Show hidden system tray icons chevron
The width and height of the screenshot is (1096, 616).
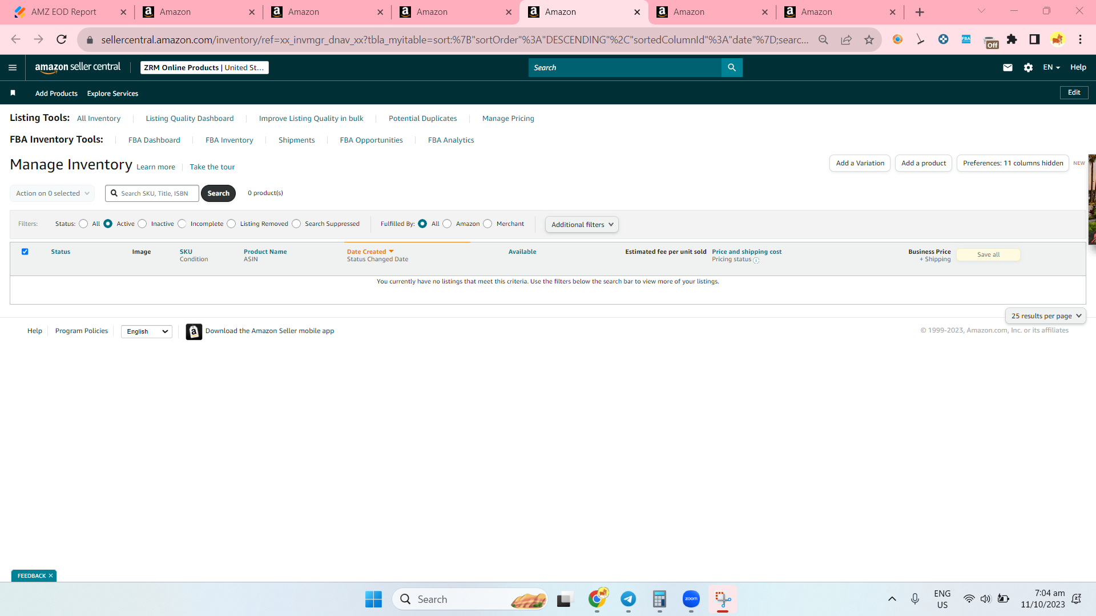[892, 599]
